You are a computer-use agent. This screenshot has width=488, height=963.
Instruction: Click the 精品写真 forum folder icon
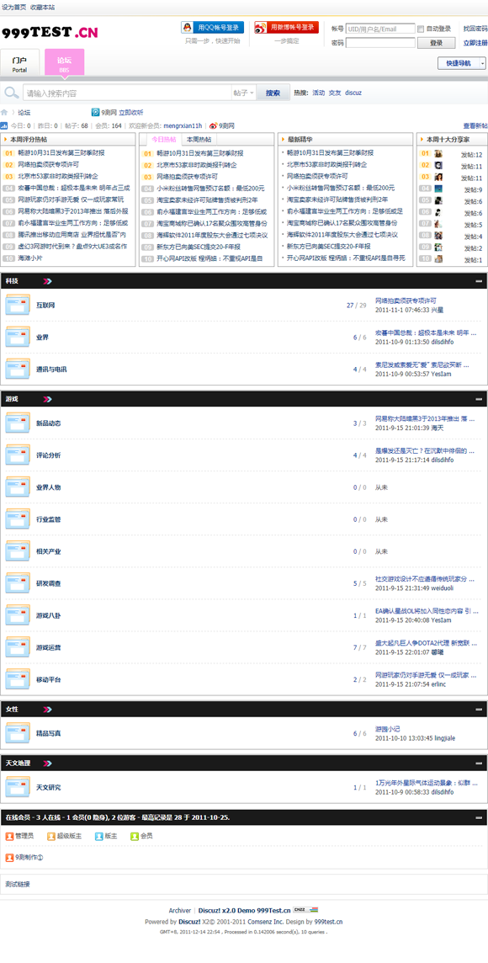pyautogui.click(x=17, y=733)
